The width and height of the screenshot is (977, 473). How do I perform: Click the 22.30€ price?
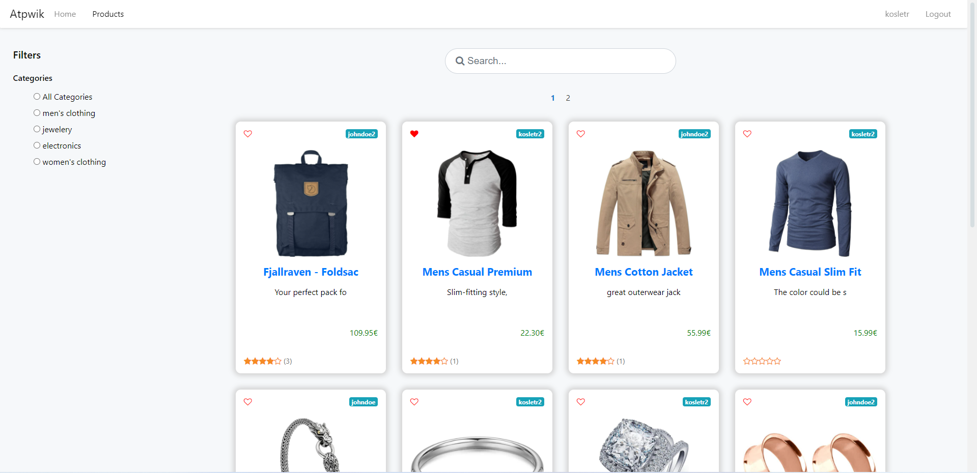point(532,333)
